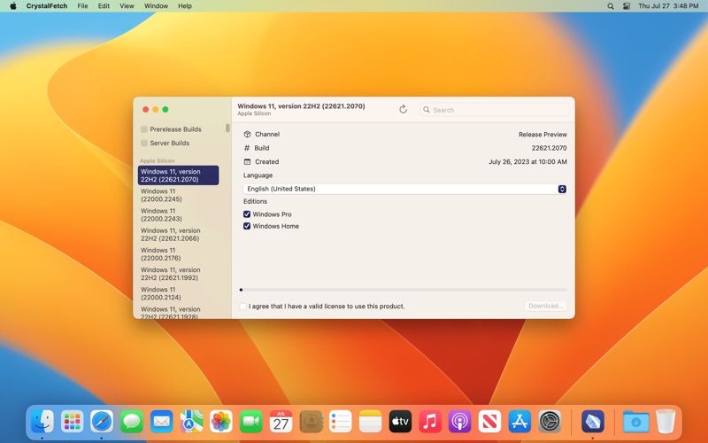Viewport: 708px width, 443px height.
Task: Open FaceTime from the Dock
Action: pos(251,422)
